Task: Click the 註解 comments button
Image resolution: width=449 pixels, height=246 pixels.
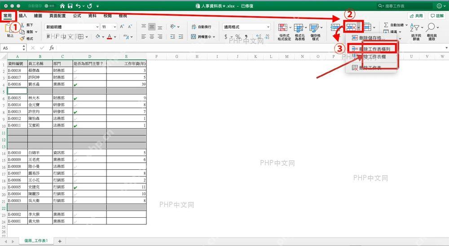Action: tap(437, 16)
